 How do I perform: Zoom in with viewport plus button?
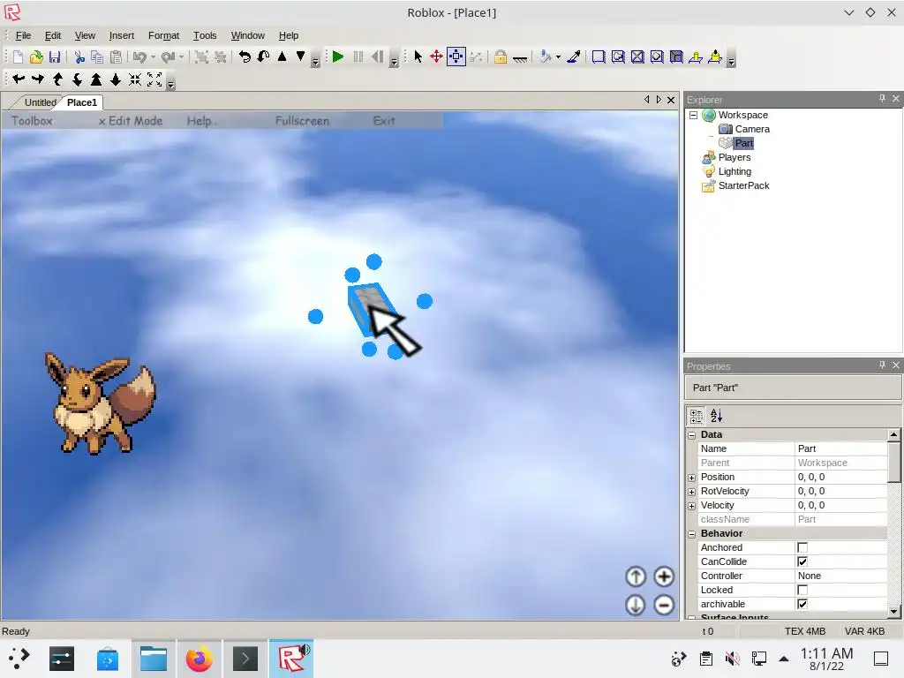664,576
